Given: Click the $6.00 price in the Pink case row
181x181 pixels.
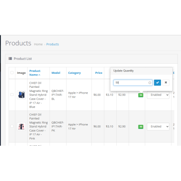Looking at the screenshot, I should [97, 127].
